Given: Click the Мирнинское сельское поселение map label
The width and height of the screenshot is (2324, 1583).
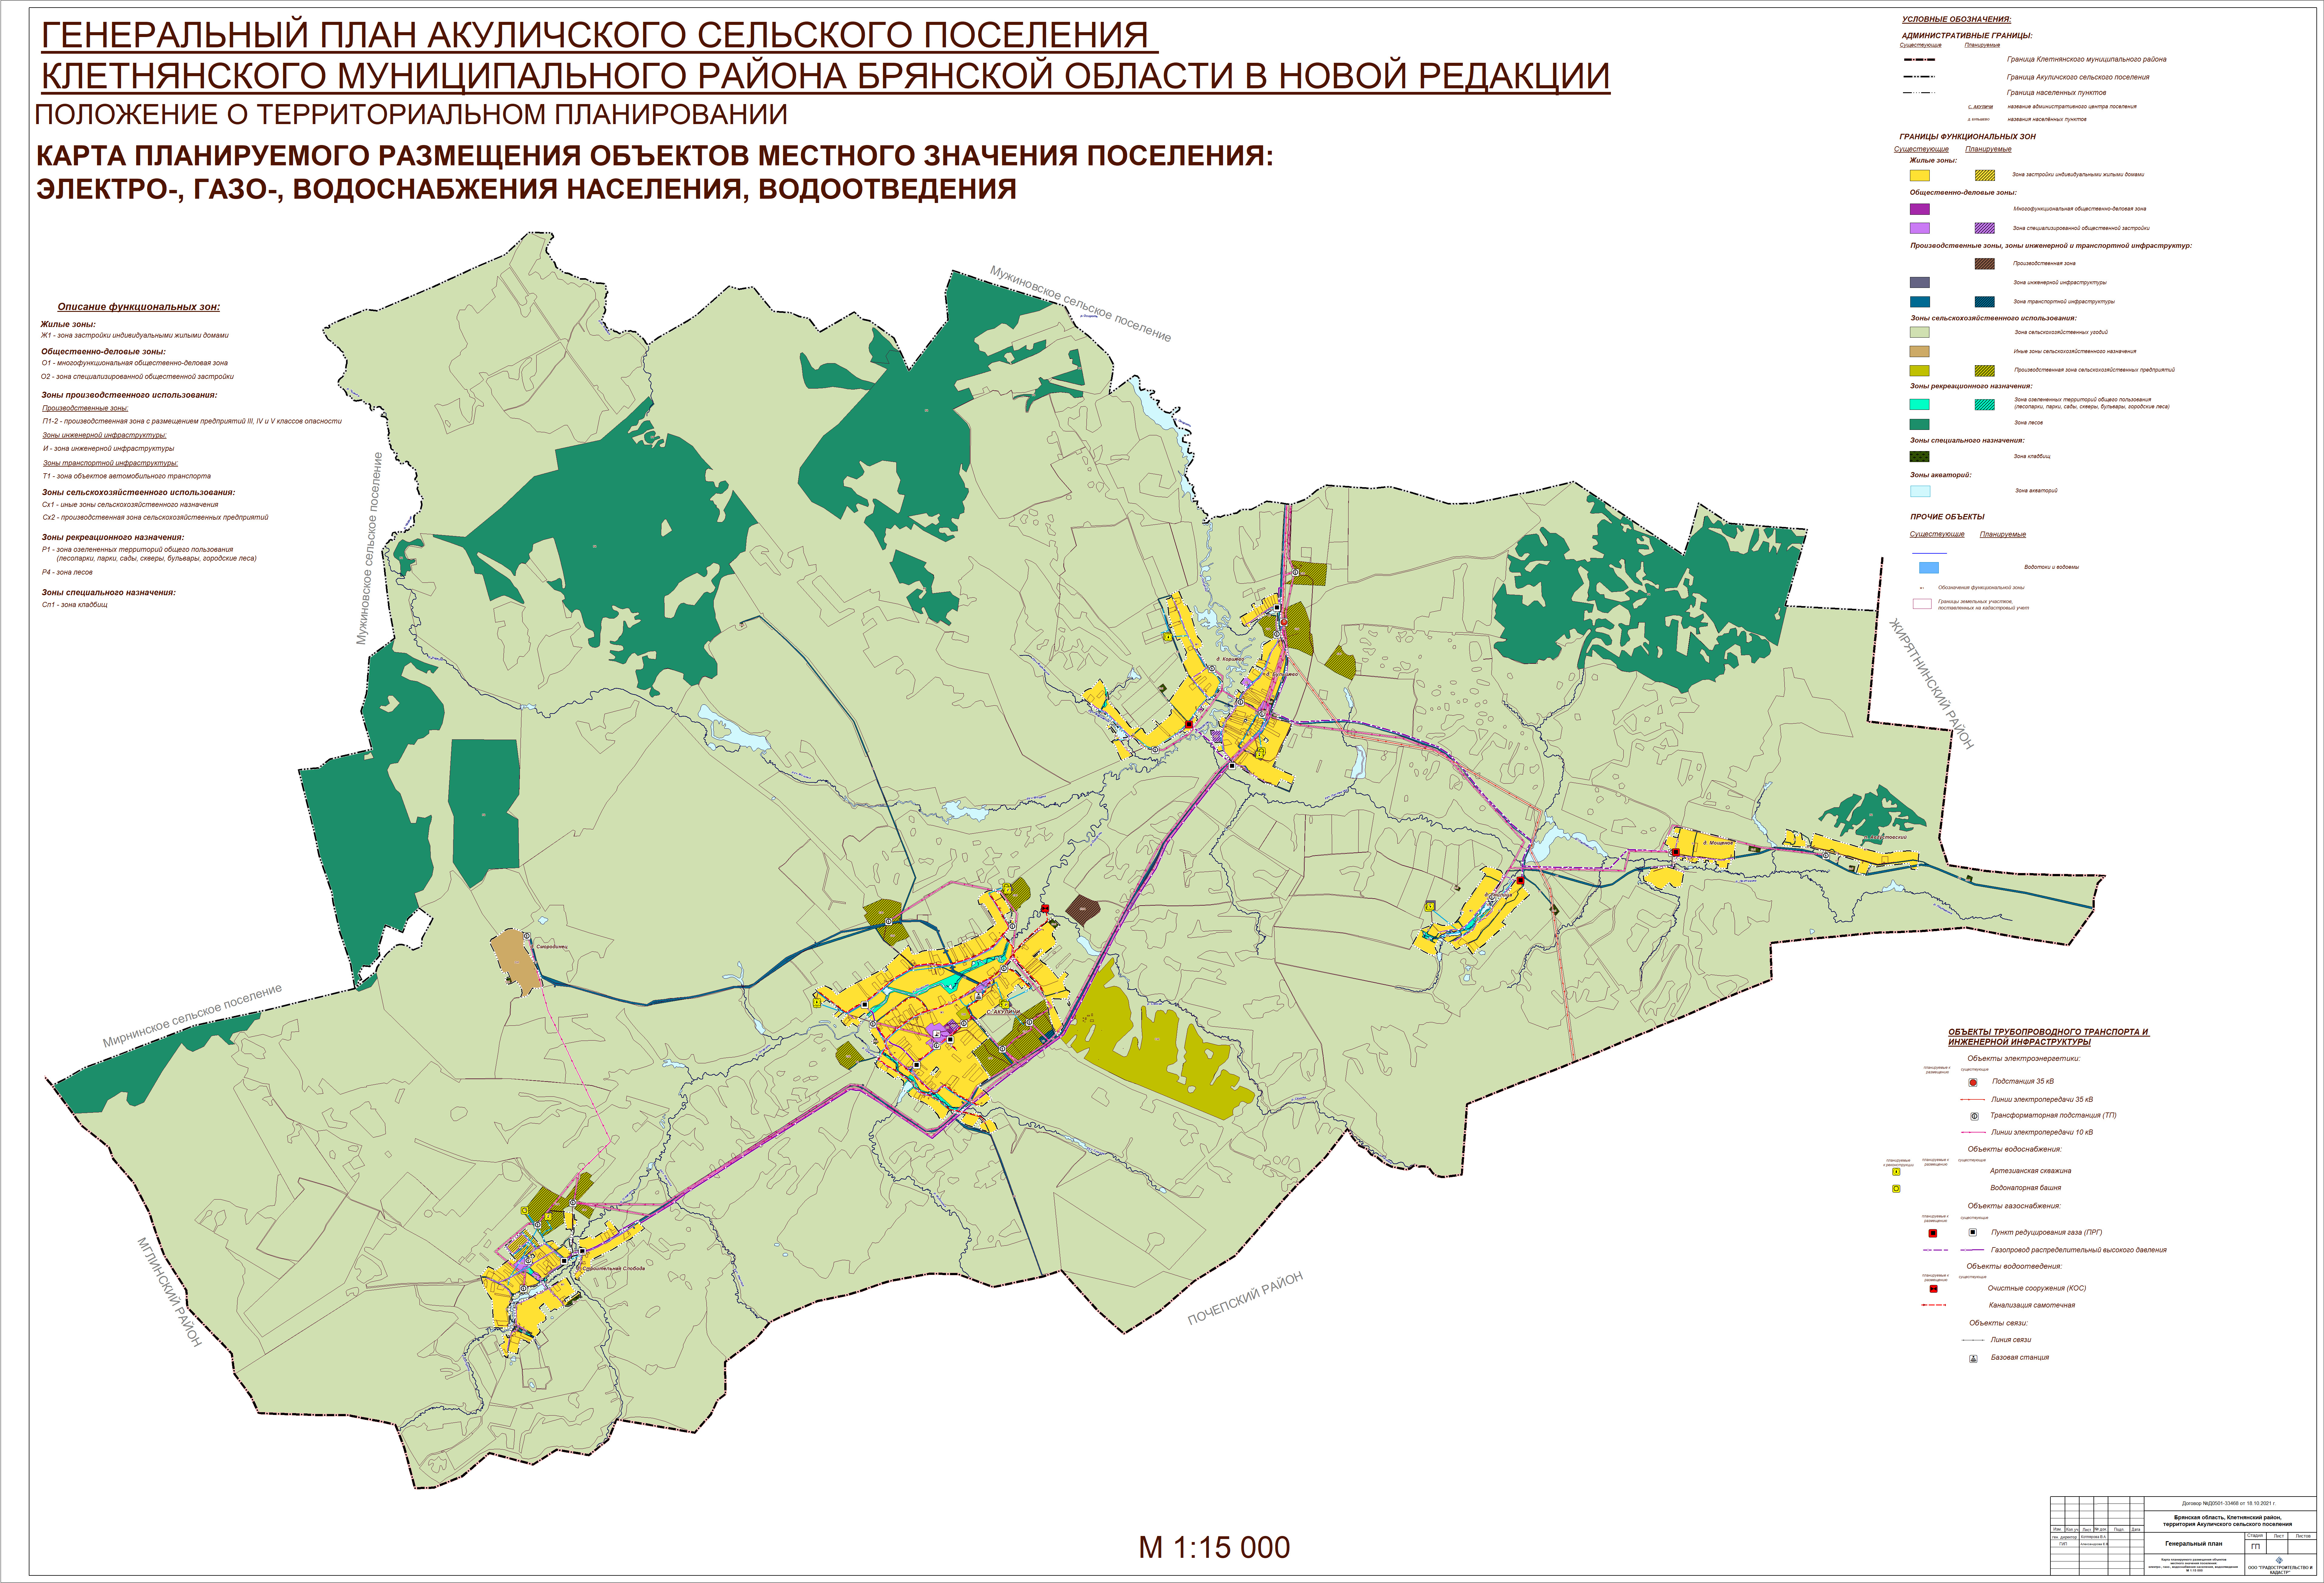Looking at the screenshot, I should (192, 1016).
